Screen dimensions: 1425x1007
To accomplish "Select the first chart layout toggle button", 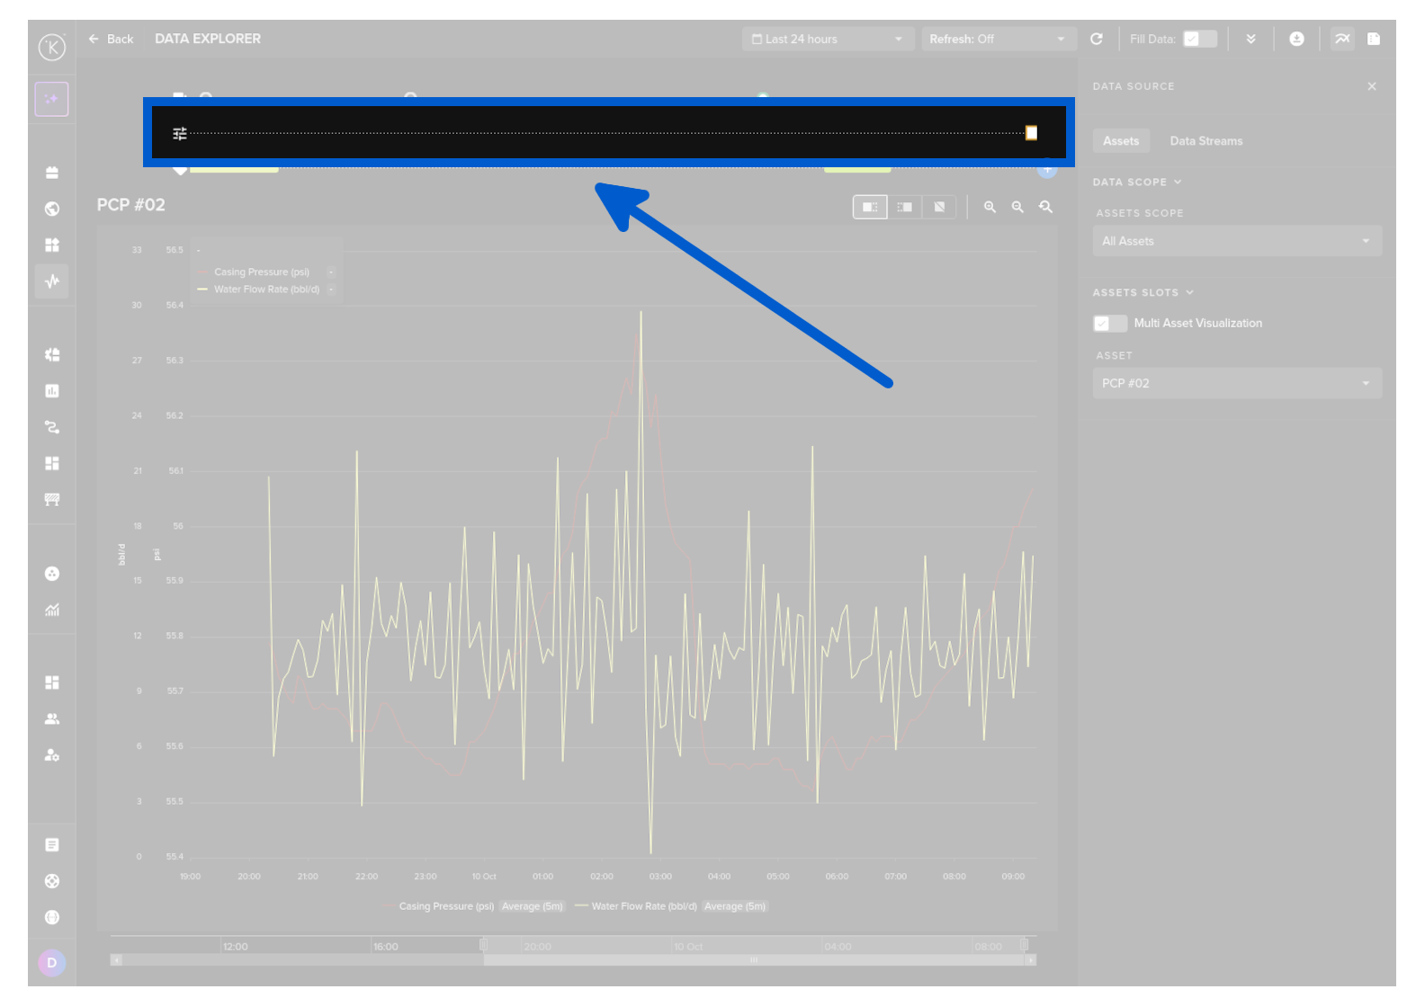I will pyautogui.click(x=869, y=207).
